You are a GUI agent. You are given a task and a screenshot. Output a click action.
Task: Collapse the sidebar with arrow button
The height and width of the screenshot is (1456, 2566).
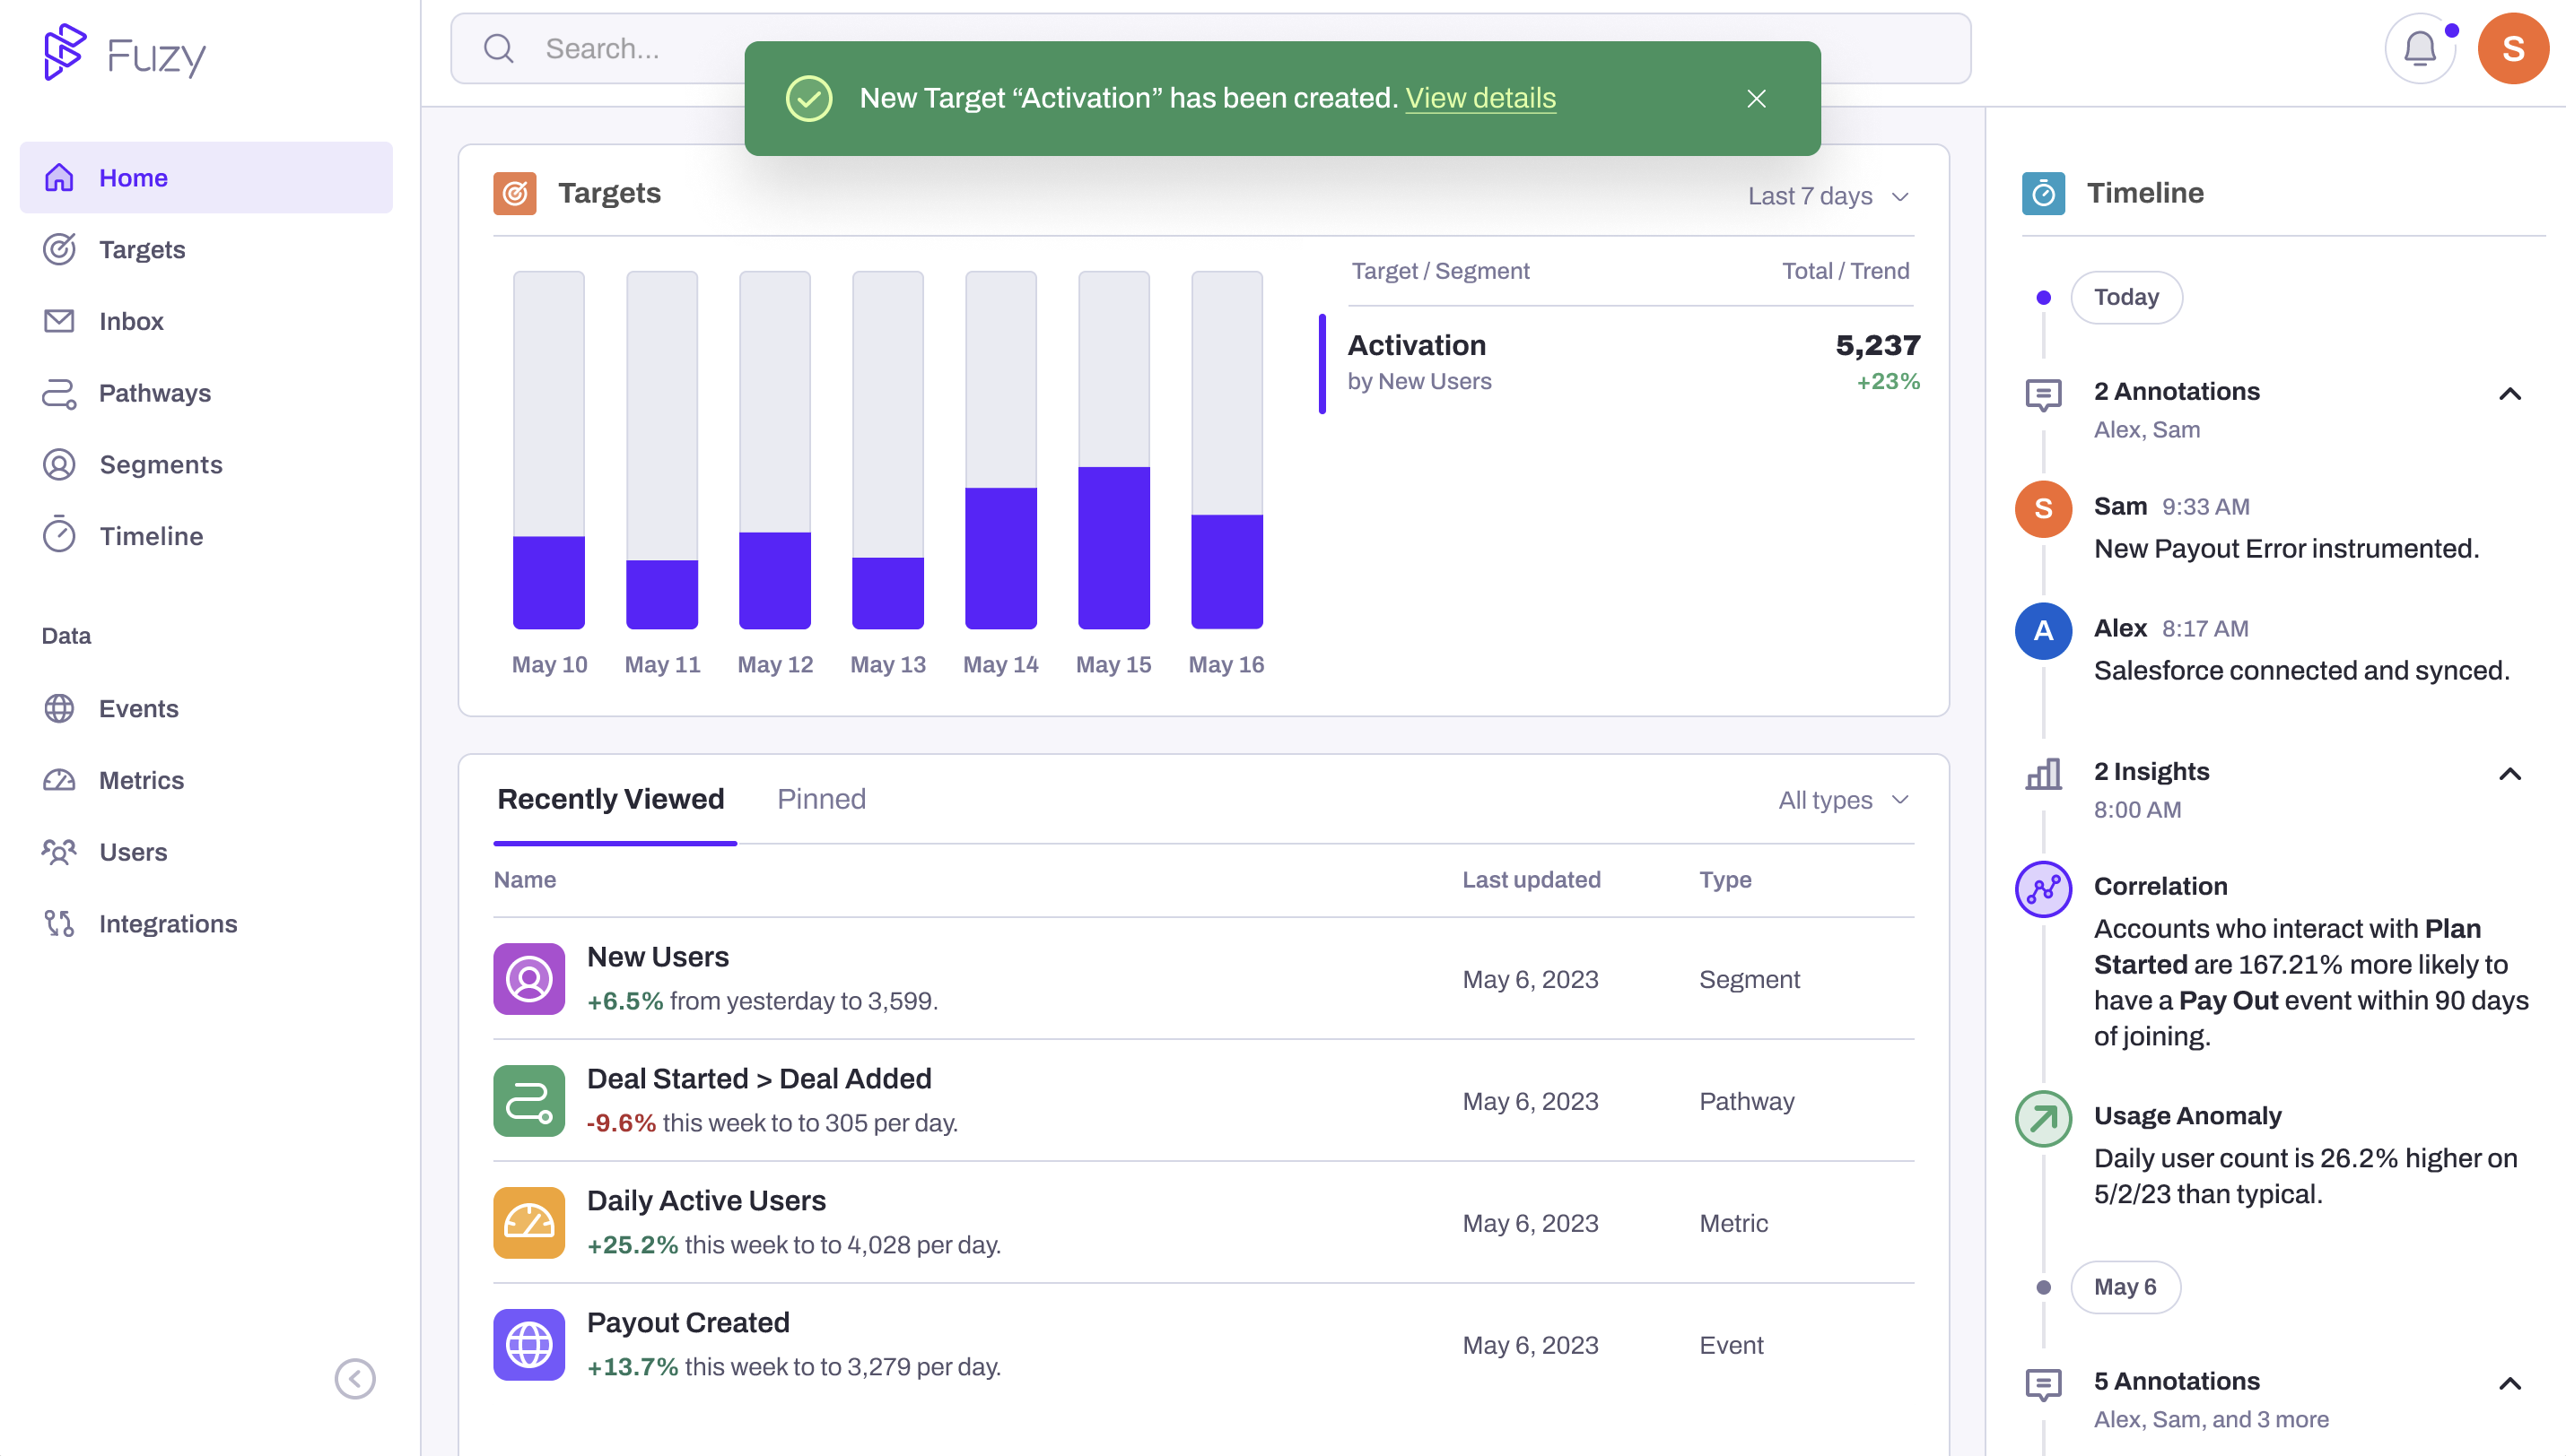[x=354, y=1378]
